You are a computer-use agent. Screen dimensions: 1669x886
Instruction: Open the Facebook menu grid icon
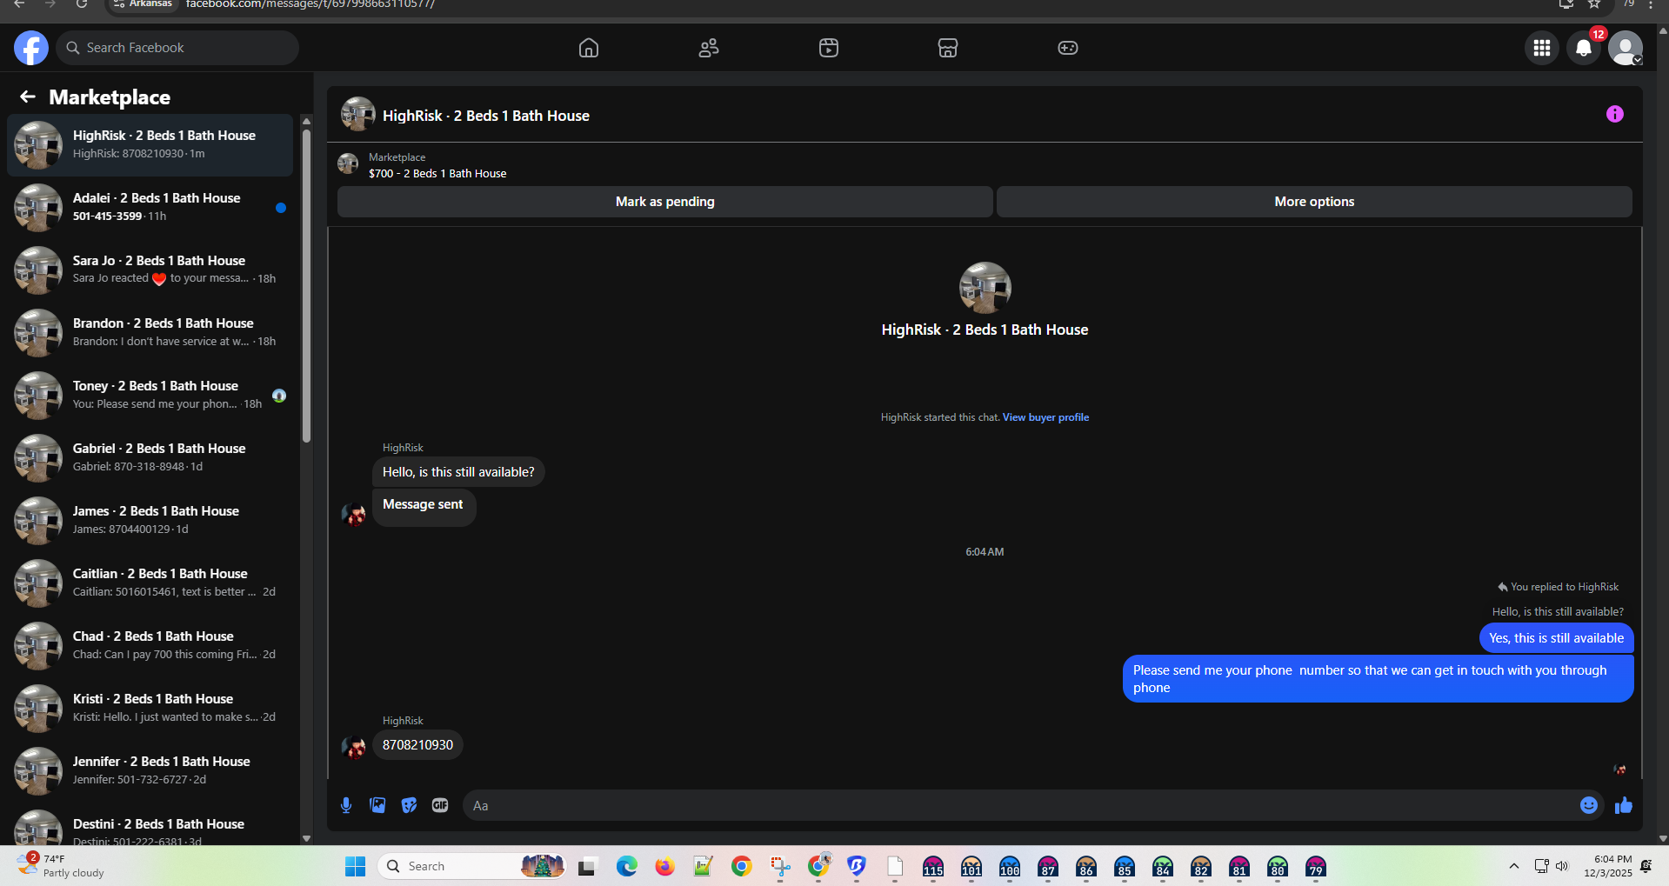(1542, 48)
